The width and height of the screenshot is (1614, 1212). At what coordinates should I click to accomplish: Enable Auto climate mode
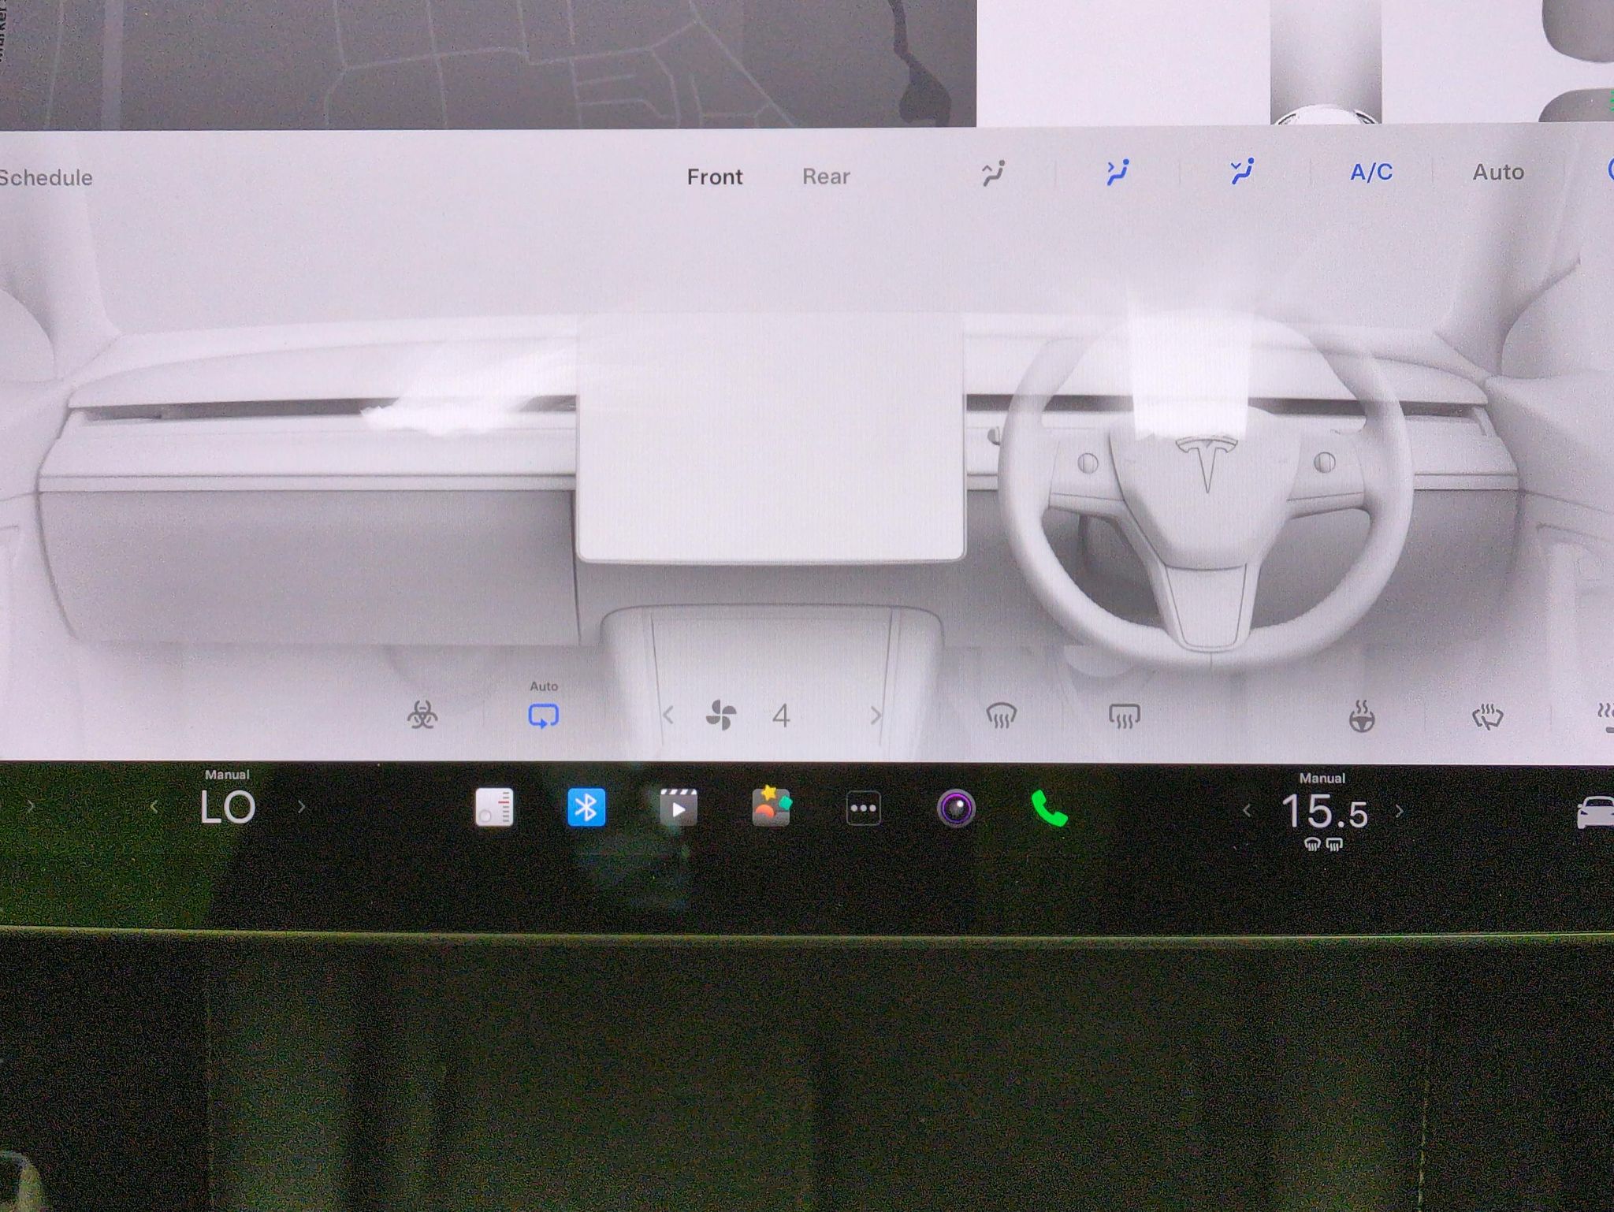click(x=1498, y=172)
